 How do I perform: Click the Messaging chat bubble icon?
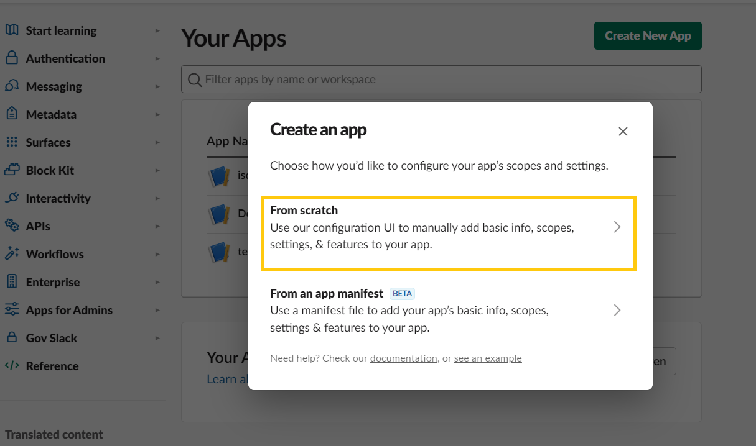coord(11,86)
